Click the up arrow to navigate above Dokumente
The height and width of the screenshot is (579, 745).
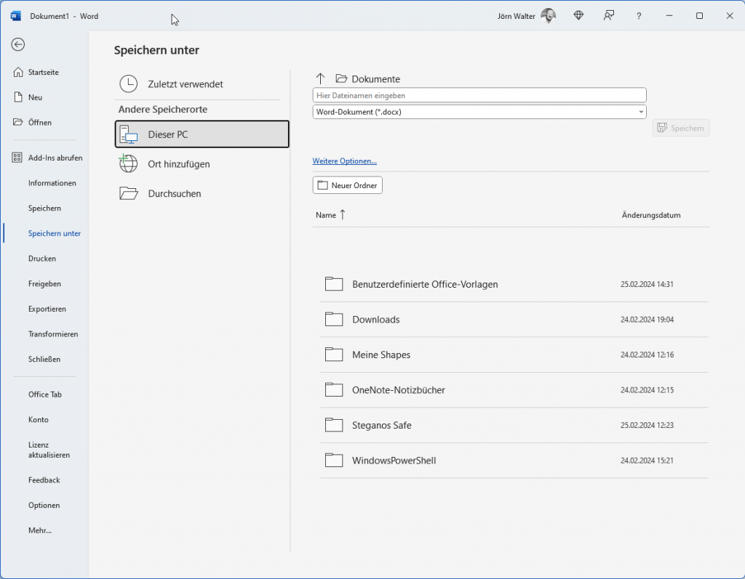pyautogui.click(x=319, y=78)
